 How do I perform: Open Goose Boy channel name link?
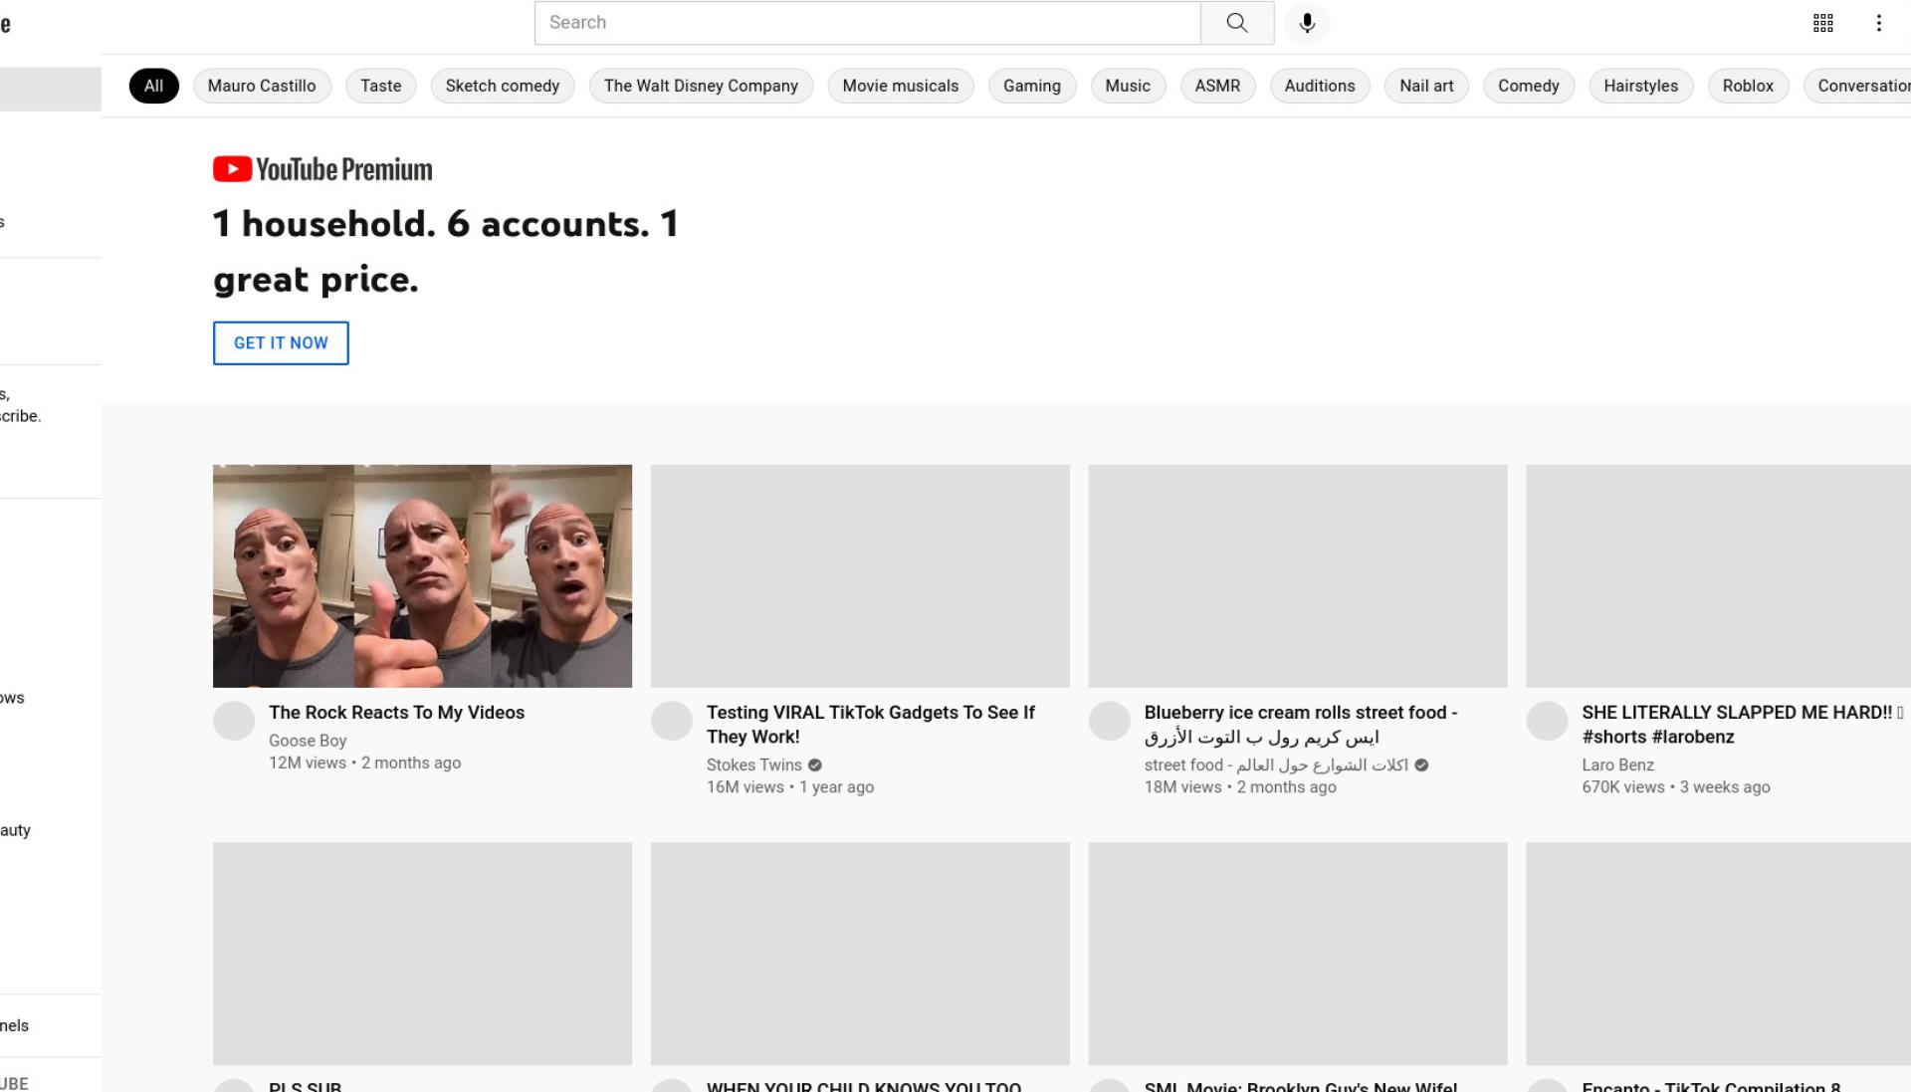308,741
